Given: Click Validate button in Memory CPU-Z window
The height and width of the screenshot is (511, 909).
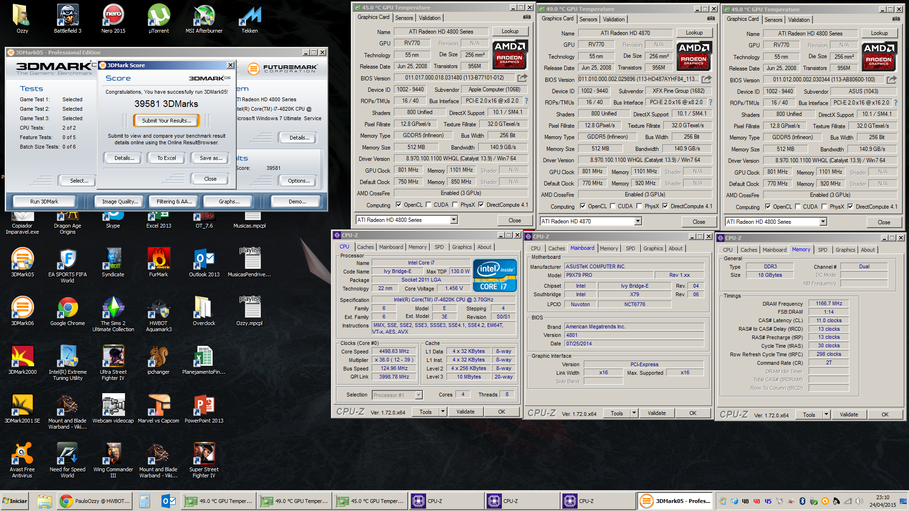Looking at the screenshot, I should pyautogui.click(x=848, y=415).
